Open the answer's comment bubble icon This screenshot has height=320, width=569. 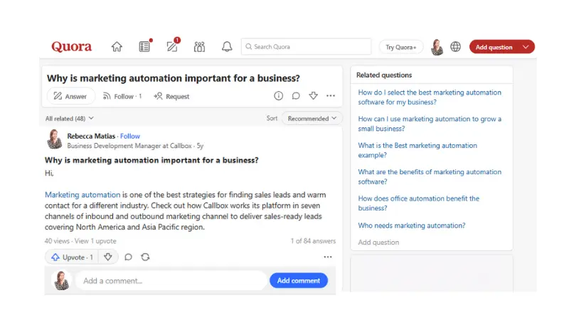click(x=128, y=257)
